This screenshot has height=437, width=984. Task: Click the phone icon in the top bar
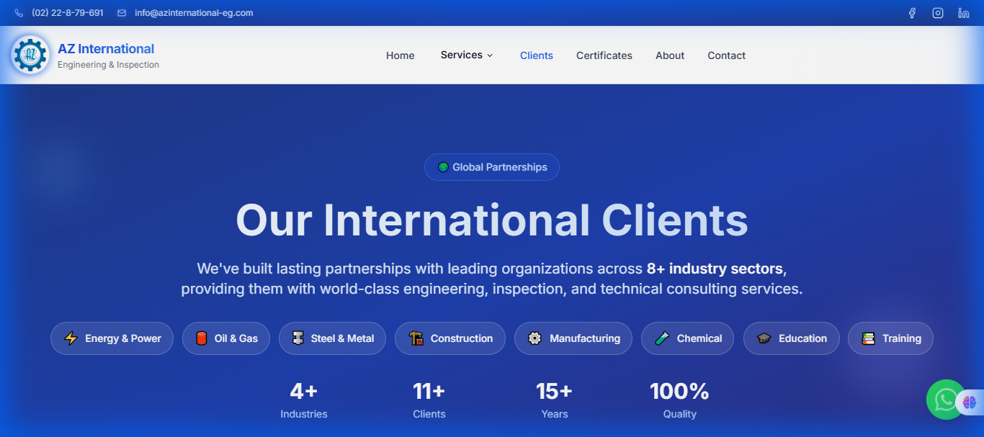(x=18, y=12)
